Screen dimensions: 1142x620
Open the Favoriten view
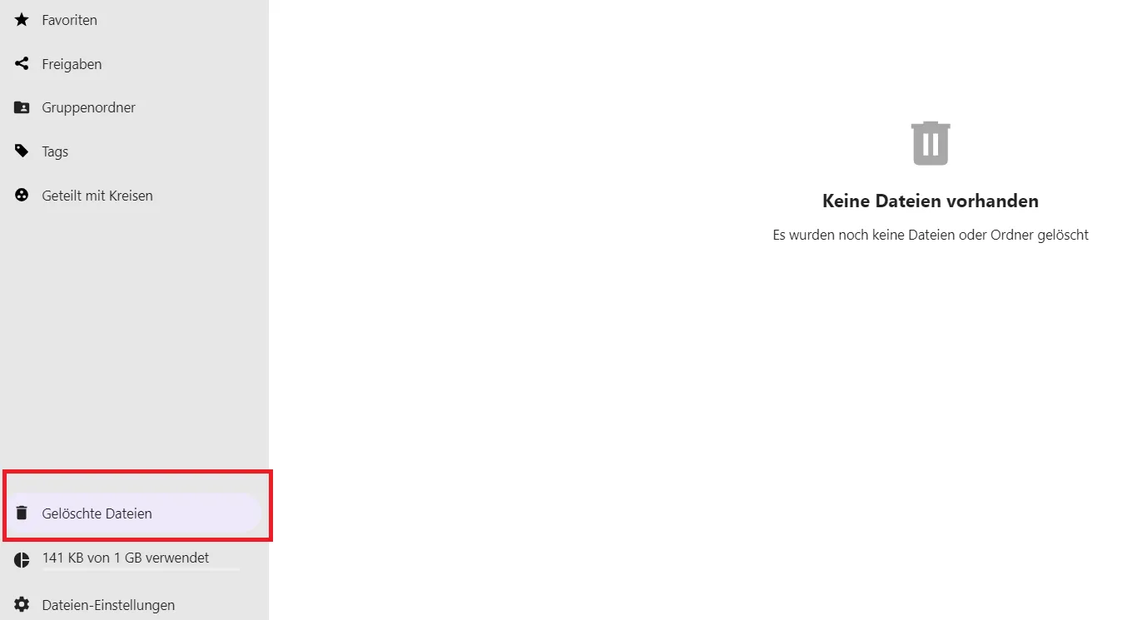point(134,20)
